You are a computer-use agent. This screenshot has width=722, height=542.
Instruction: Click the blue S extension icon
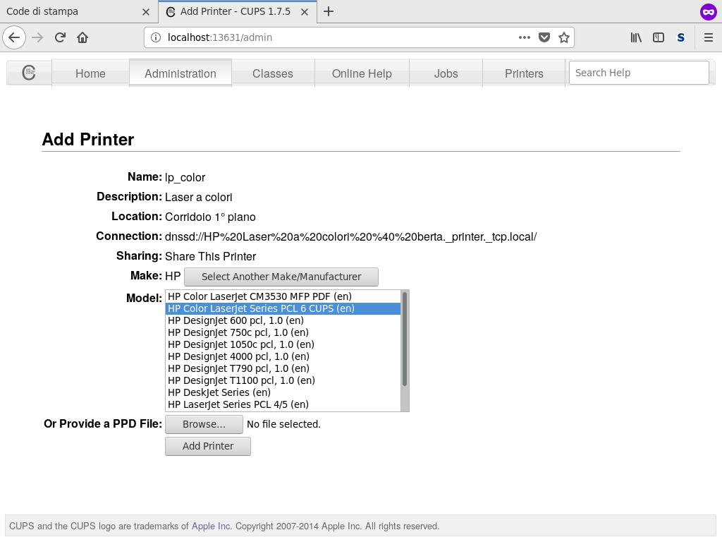click(681, 37)
